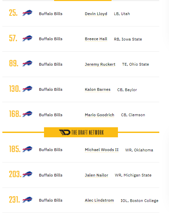
Task: Open Jalen Nailor player link
Action: [96, 175]
